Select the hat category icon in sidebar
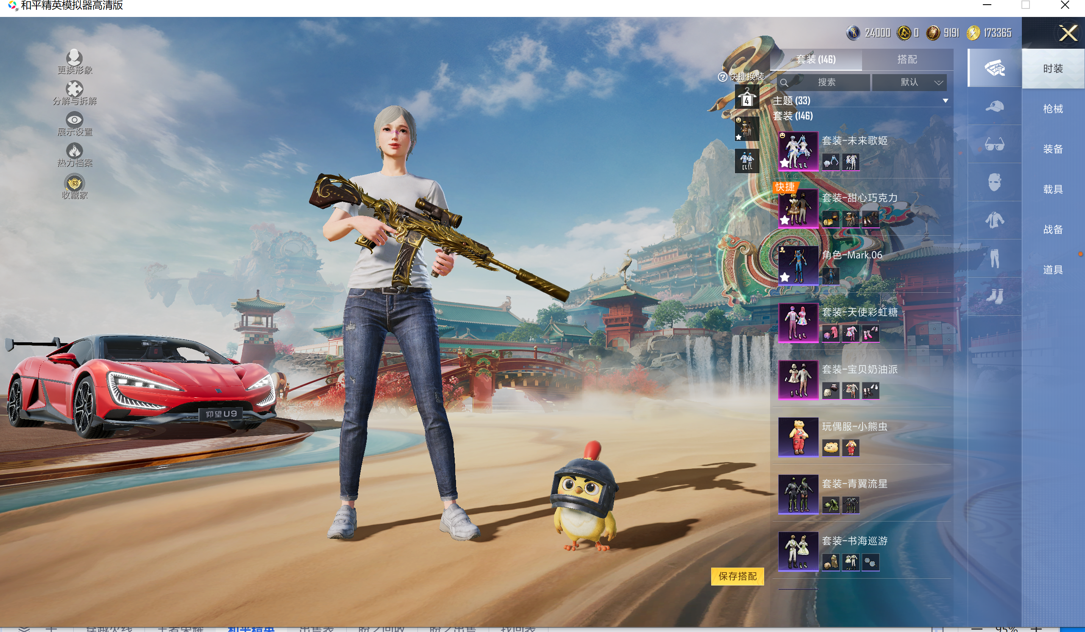 (995, 106)
